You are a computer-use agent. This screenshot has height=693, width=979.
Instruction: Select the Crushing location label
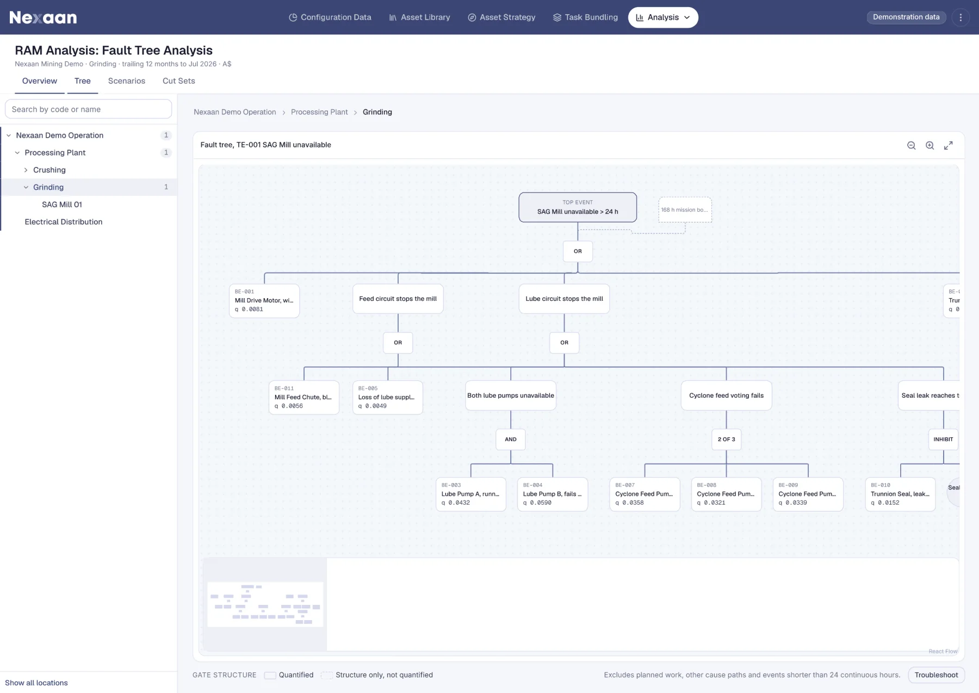coord(49,170)
